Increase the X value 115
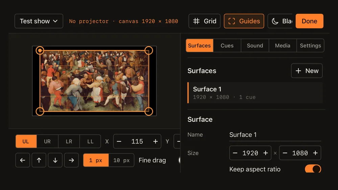The height and width of the screenshot is (190, 338). click(155, 141)
